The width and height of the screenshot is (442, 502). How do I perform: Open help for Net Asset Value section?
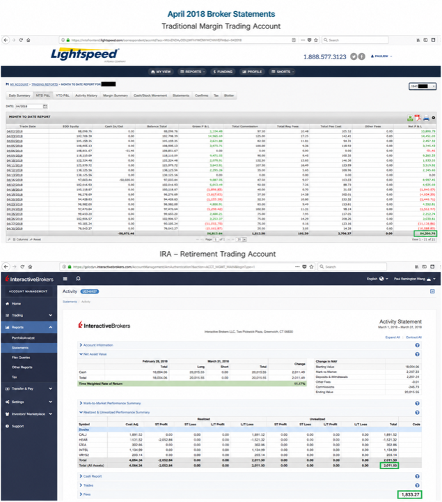pyautogui.click(x=417, y=354)
